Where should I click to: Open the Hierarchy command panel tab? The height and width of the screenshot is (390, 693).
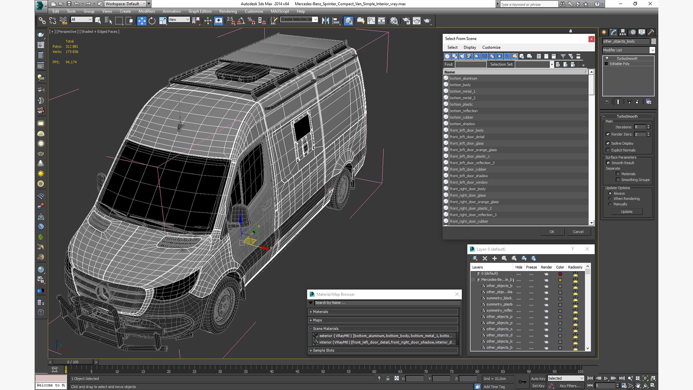click(x=623, y=32)
